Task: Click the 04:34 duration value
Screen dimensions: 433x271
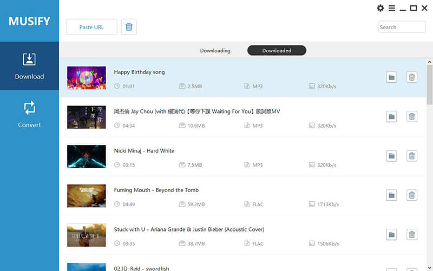Action: click(x=129, y=125)
